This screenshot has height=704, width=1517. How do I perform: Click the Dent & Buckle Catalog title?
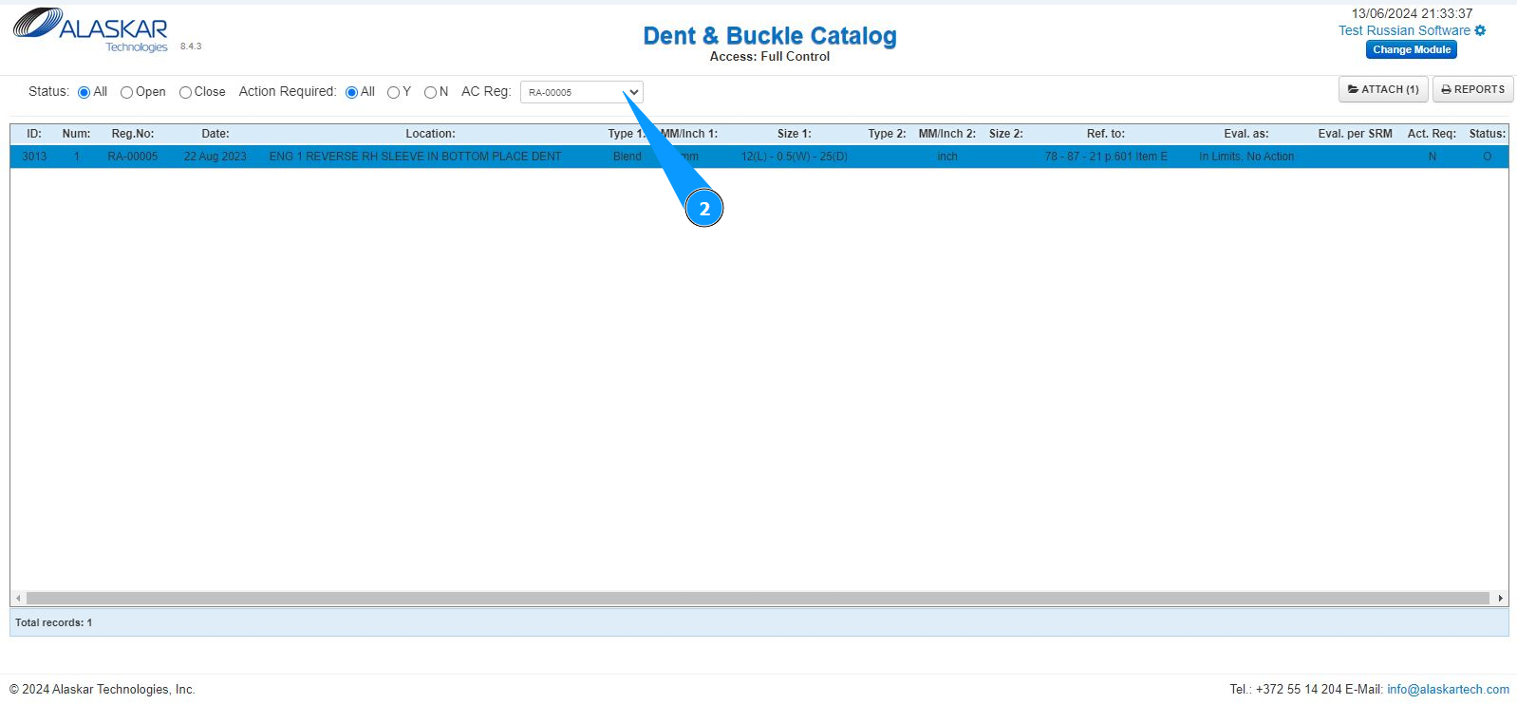click(770, 36)
